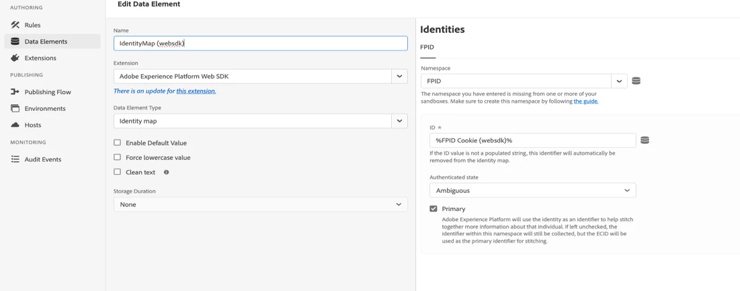Open the Data Element Type dropdown
This screenshot has height=291, width=740.
(399, 121)
